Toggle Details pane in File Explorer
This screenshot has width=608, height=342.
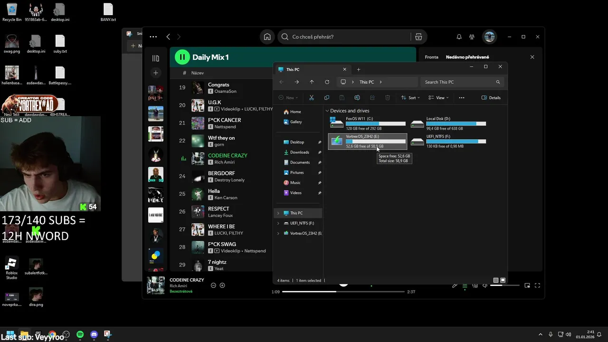click(x=491, y=97)
